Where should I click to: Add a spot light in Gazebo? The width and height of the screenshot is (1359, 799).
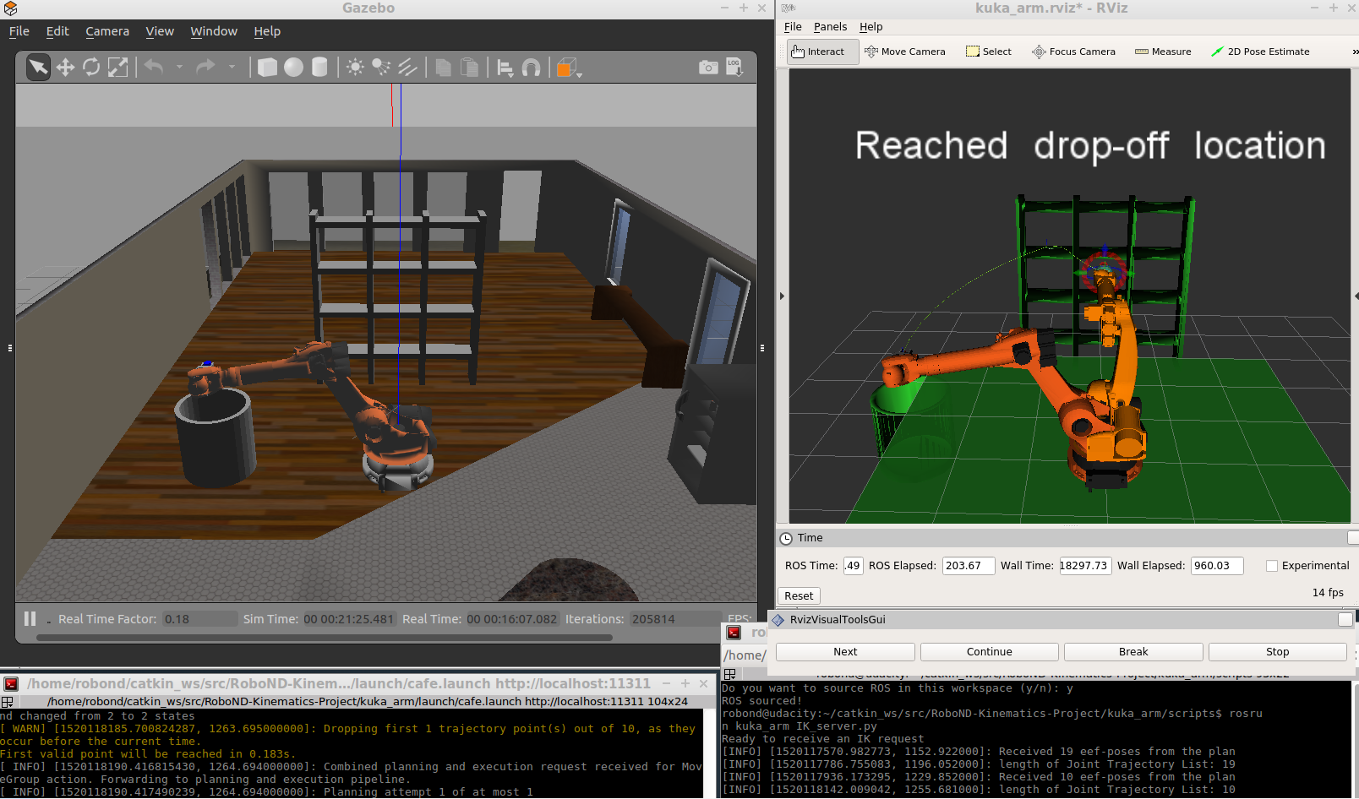pyautogui.click(x=381, y=67)
